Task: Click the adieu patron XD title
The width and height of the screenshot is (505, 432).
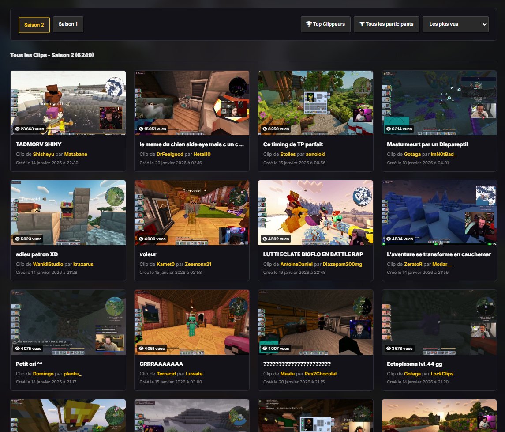Action: [37, 254]
